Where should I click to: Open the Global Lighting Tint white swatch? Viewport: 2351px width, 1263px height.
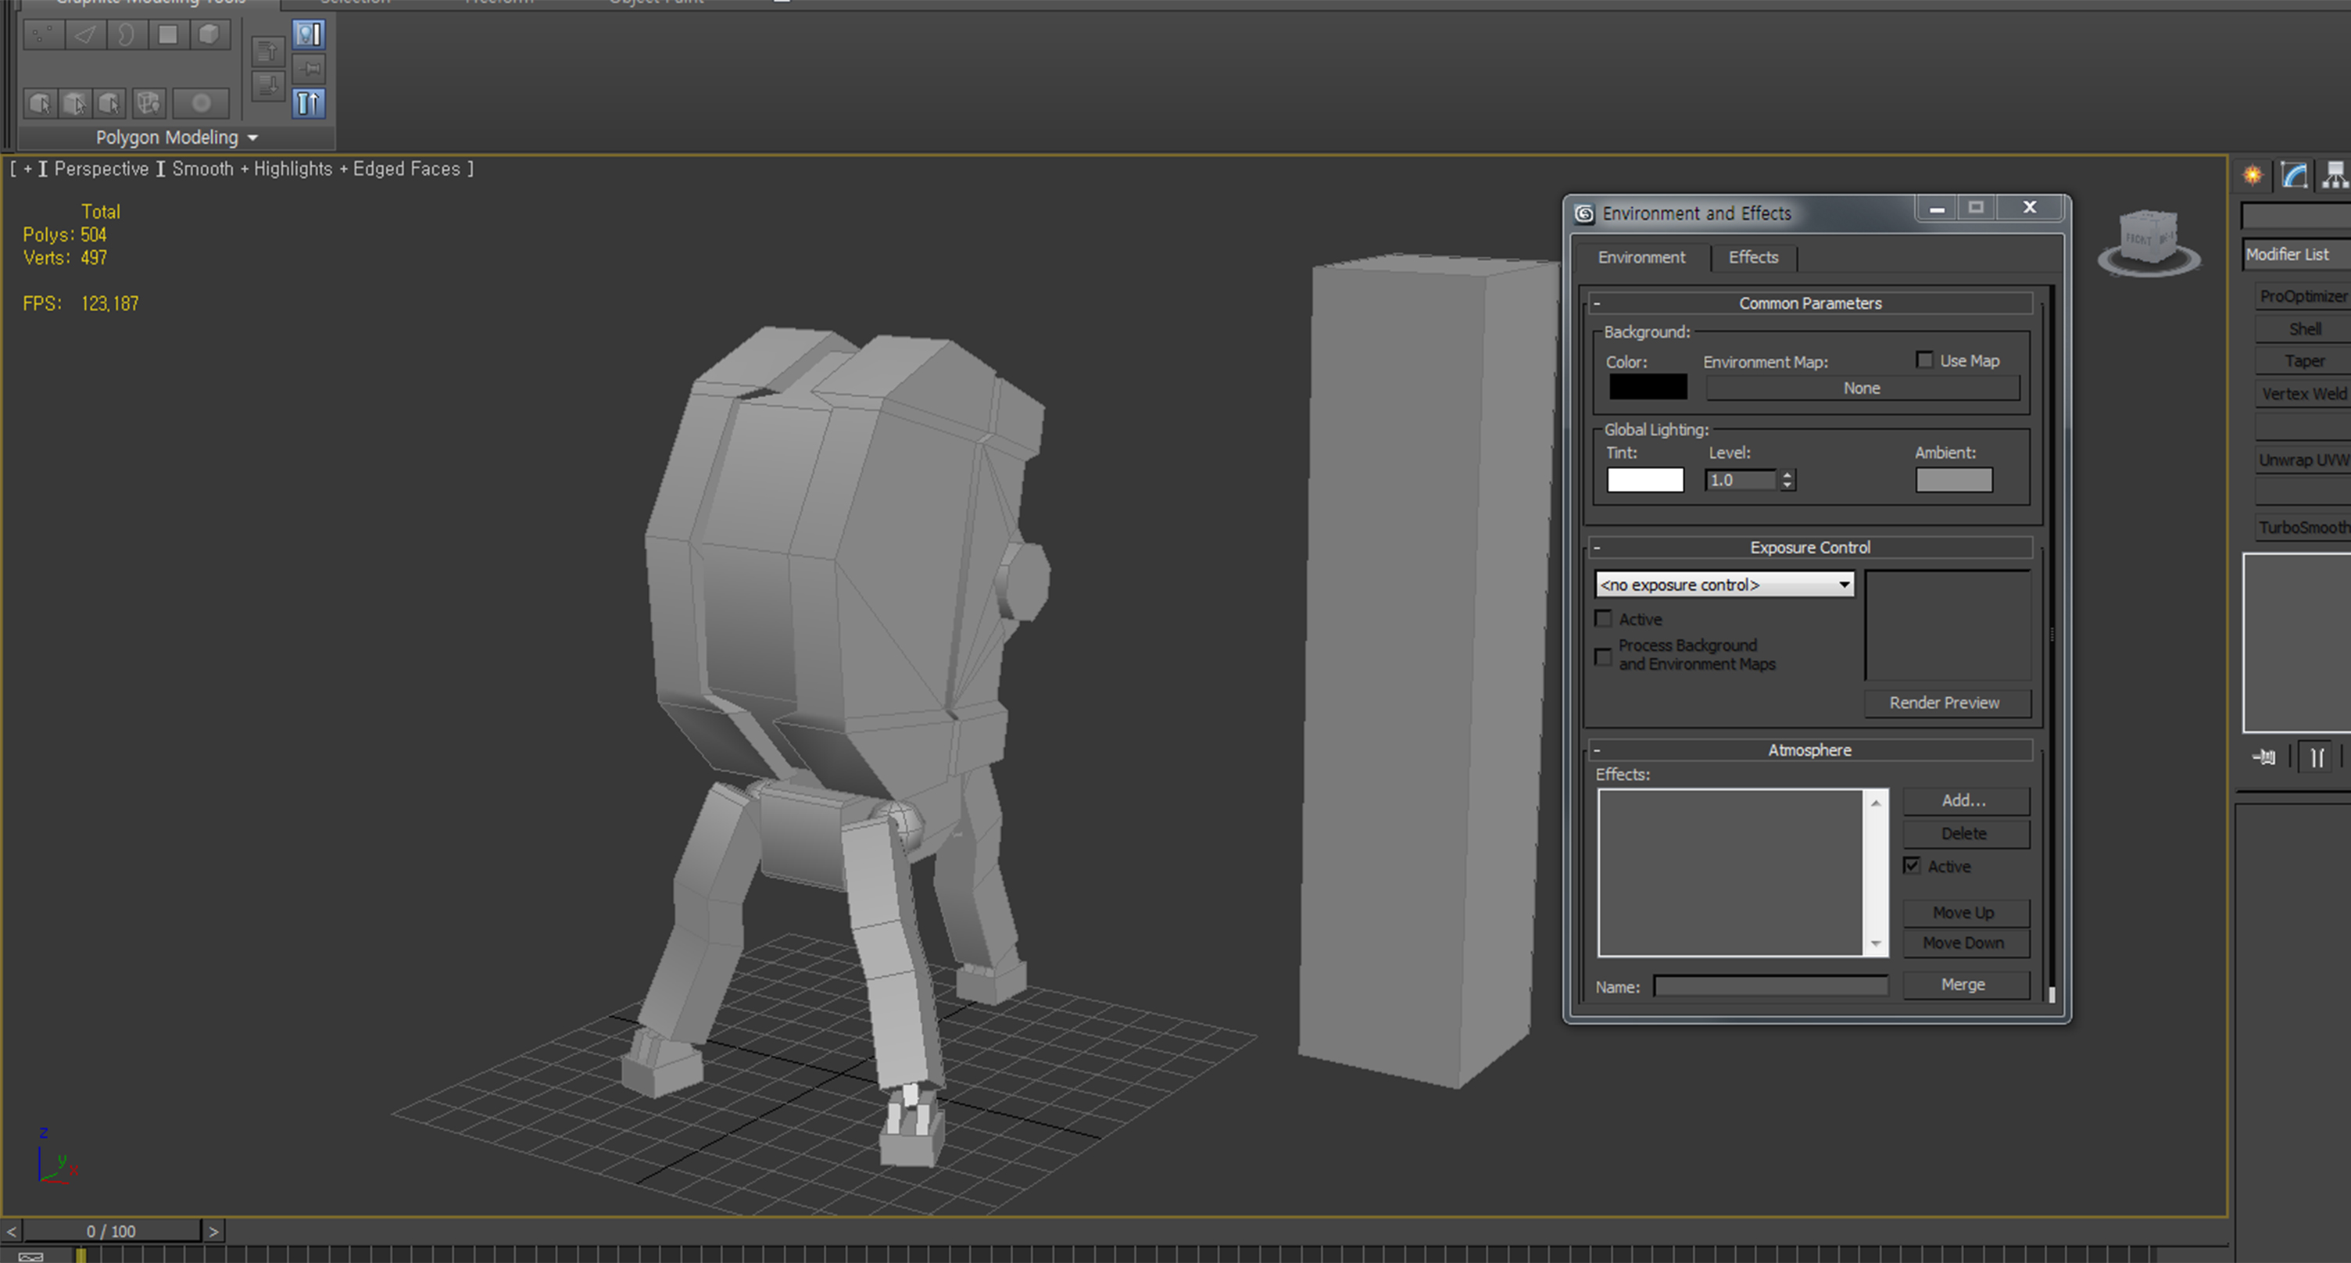1644,480
